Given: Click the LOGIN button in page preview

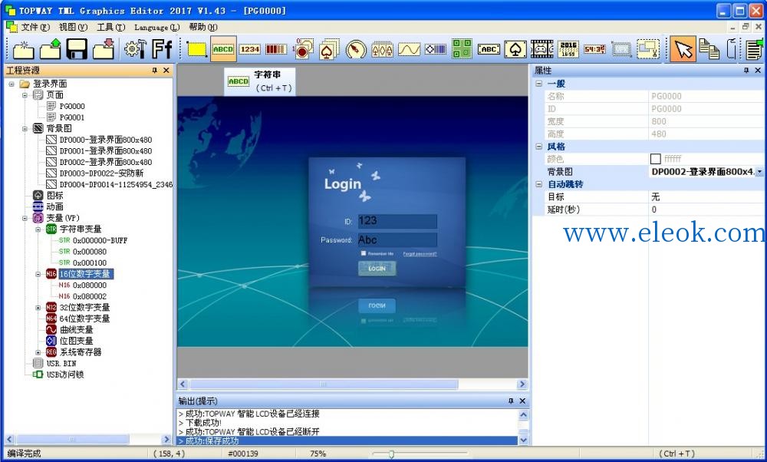Looking at the screenshot, I should [x=377, y=268].
